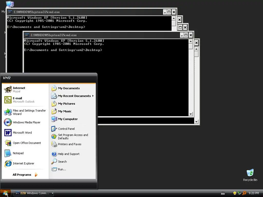Click the scrollbar thumb in front cmd window
Image resolution: width=263 pixels, height=197 pixels.
click(191, 46)
